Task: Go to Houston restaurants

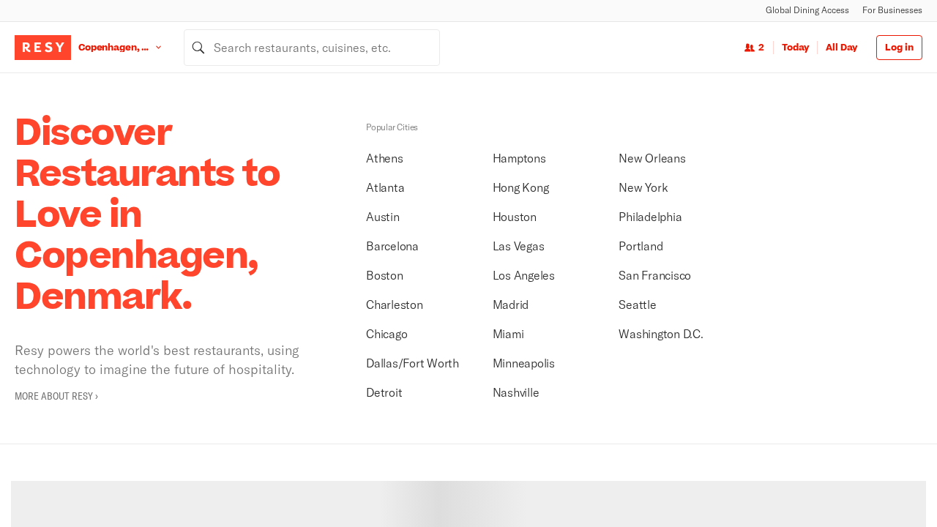Action: 515,217
